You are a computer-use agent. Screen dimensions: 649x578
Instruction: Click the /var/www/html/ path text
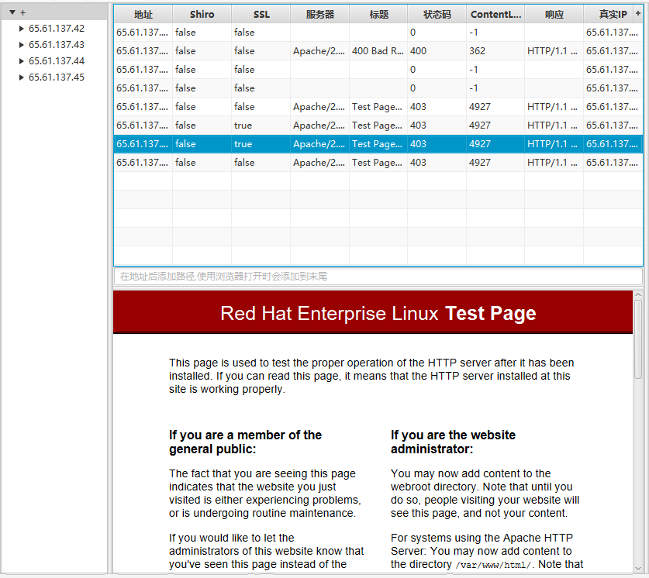493,565
